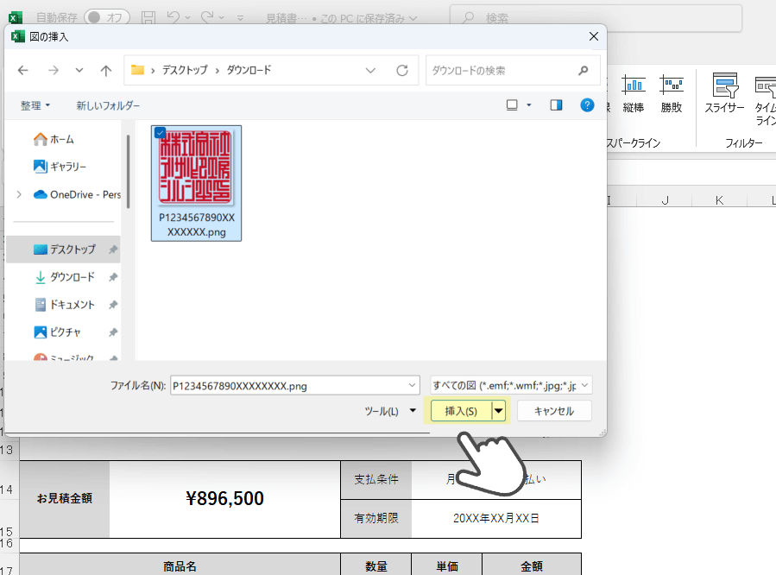The image size is (776, 575).
Task: Uncheck the selected png file checkbox
Action: point(160,133)
